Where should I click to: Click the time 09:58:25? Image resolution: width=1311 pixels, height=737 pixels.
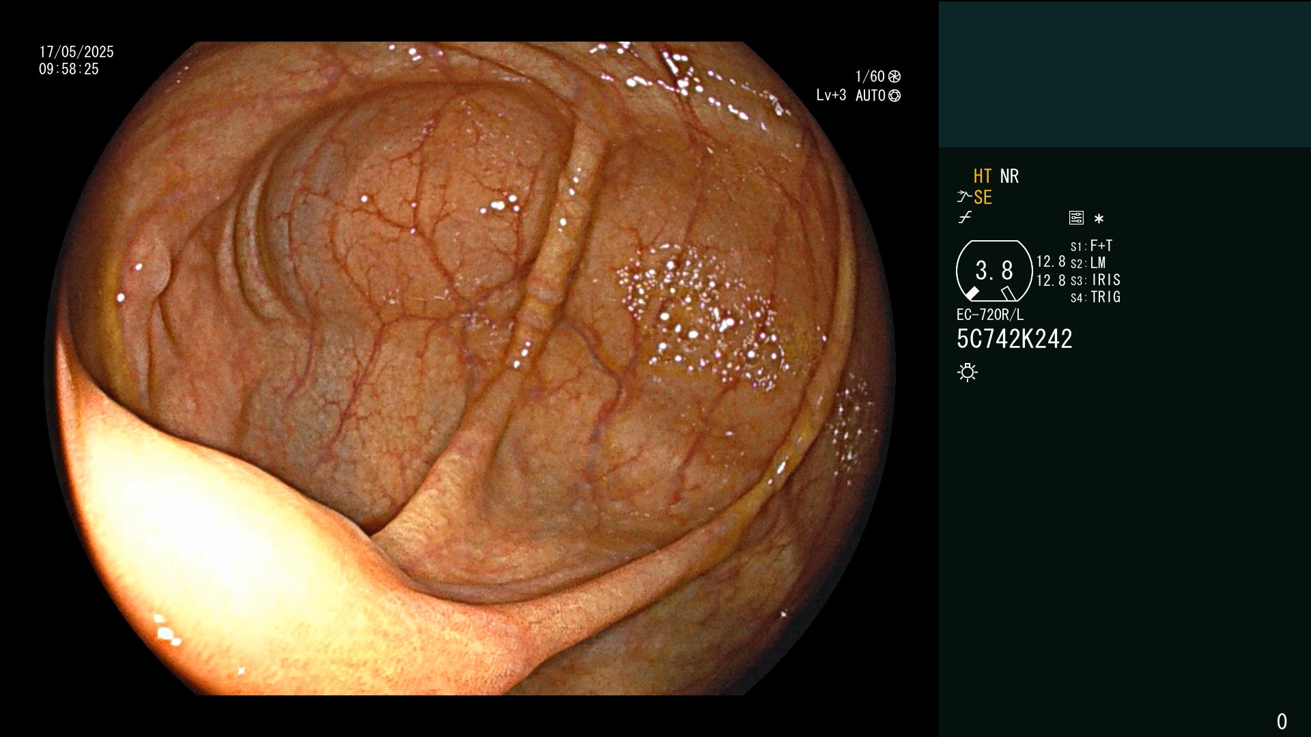69,69
